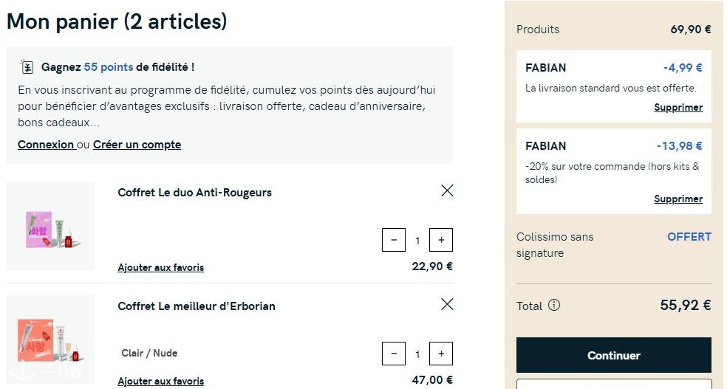Click the info icon next to Total
This screenshot has height=389, width=727.
tap(554, 305)
